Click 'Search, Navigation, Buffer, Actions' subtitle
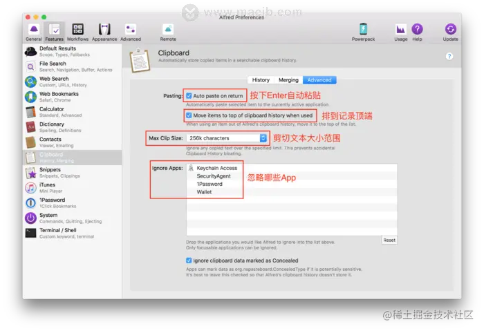 76,70
